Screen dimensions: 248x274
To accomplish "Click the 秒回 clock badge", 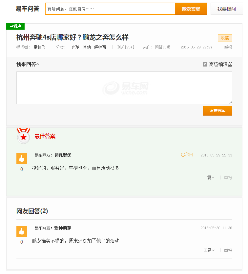I will (187, 155).
